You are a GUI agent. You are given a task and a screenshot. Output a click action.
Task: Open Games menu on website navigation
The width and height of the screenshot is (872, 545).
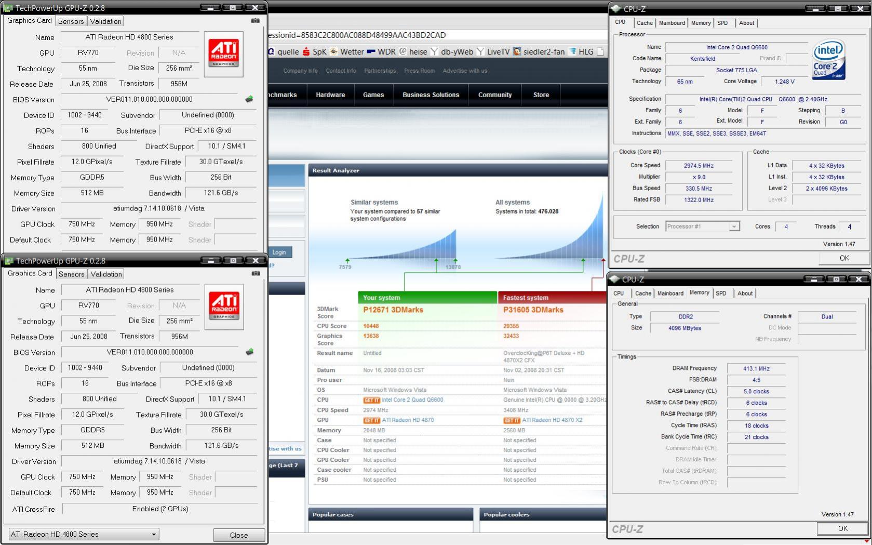point(373,95)
